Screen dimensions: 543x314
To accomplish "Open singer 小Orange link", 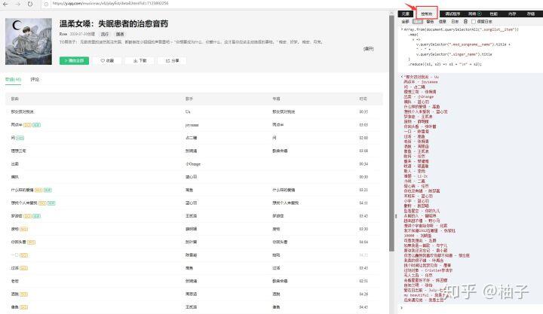I will point(193,164).
